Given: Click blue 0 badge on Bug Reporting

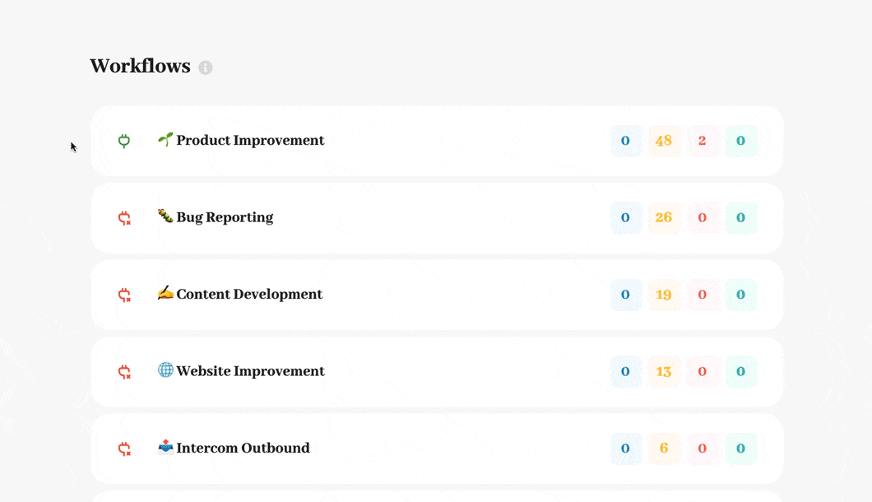Looking at the screenshot, I should [x=625, y=218].
